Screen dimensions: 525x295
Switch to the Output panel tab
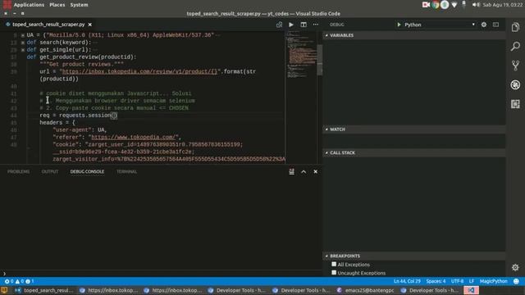(50, 171)
